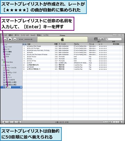Skip back with the Previous track button
The image size is (125, 141).
pyautogui.click(x=5, y=39)
